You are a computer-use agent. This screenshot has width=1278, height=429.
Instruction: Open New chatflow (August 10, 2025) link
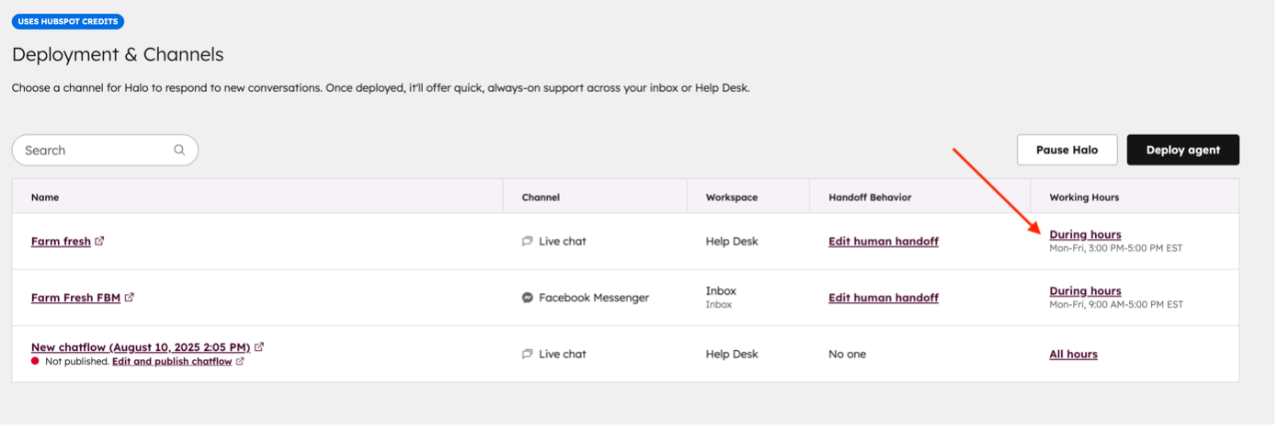click(141, 347)
